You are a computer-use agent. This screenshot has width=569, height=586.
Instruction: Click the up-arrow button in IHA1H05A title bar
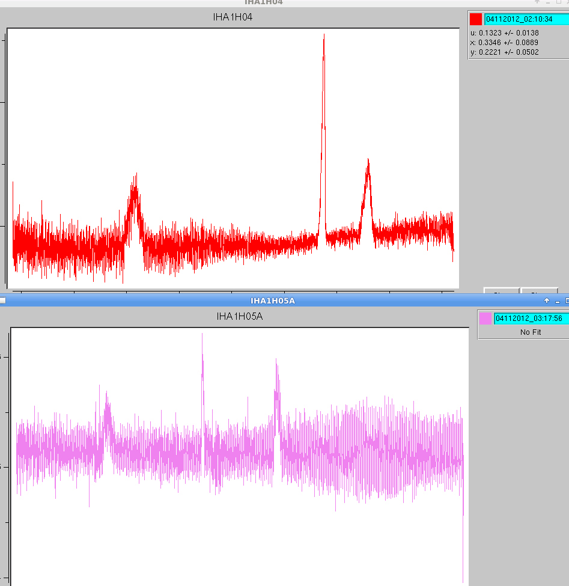click(x=547, y=301)
